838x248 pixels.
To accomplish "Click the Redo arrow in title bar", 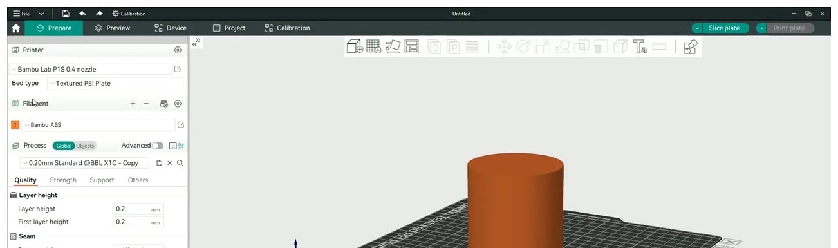I will pos(99,14).
